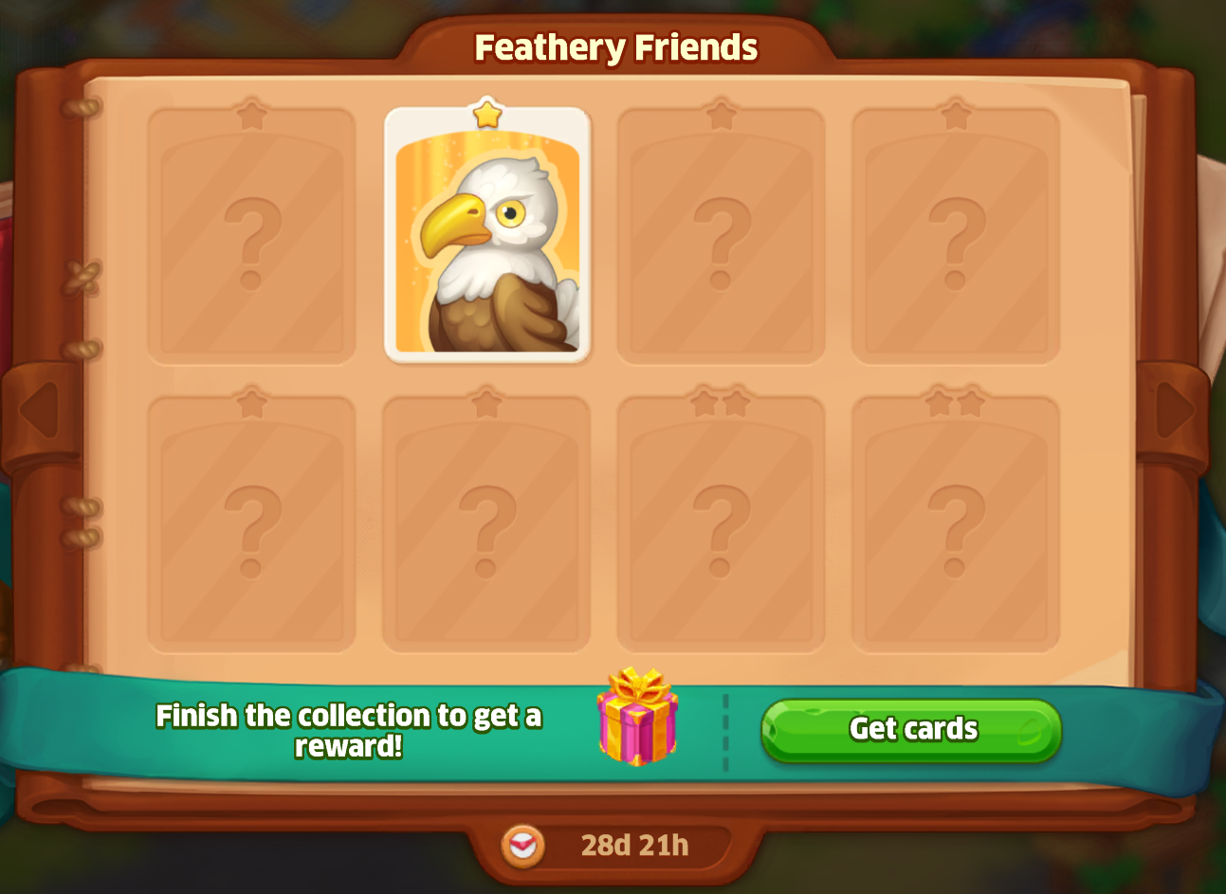Viewport: 1226px width, 894px height.
Task: Go to the previous album page with the left arrow
Action: point(39,411)
